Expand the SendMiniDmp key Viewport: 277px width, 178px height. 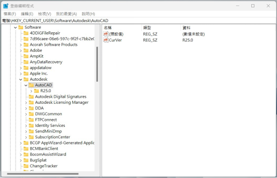[26, 131]
